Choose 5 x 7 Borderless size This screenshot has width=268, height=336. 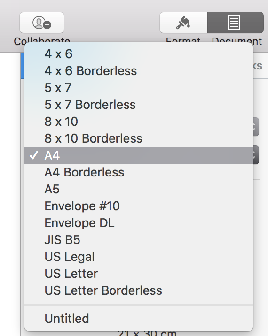click(139, 105)
